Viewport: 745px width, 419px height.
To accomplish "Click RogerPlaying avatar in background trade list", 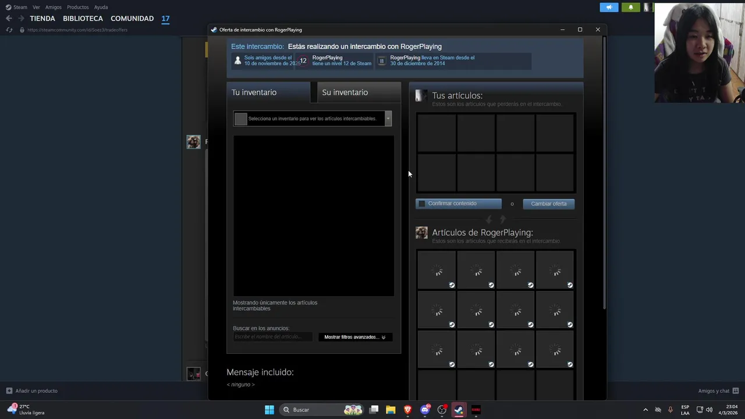I will click(193, 141).
